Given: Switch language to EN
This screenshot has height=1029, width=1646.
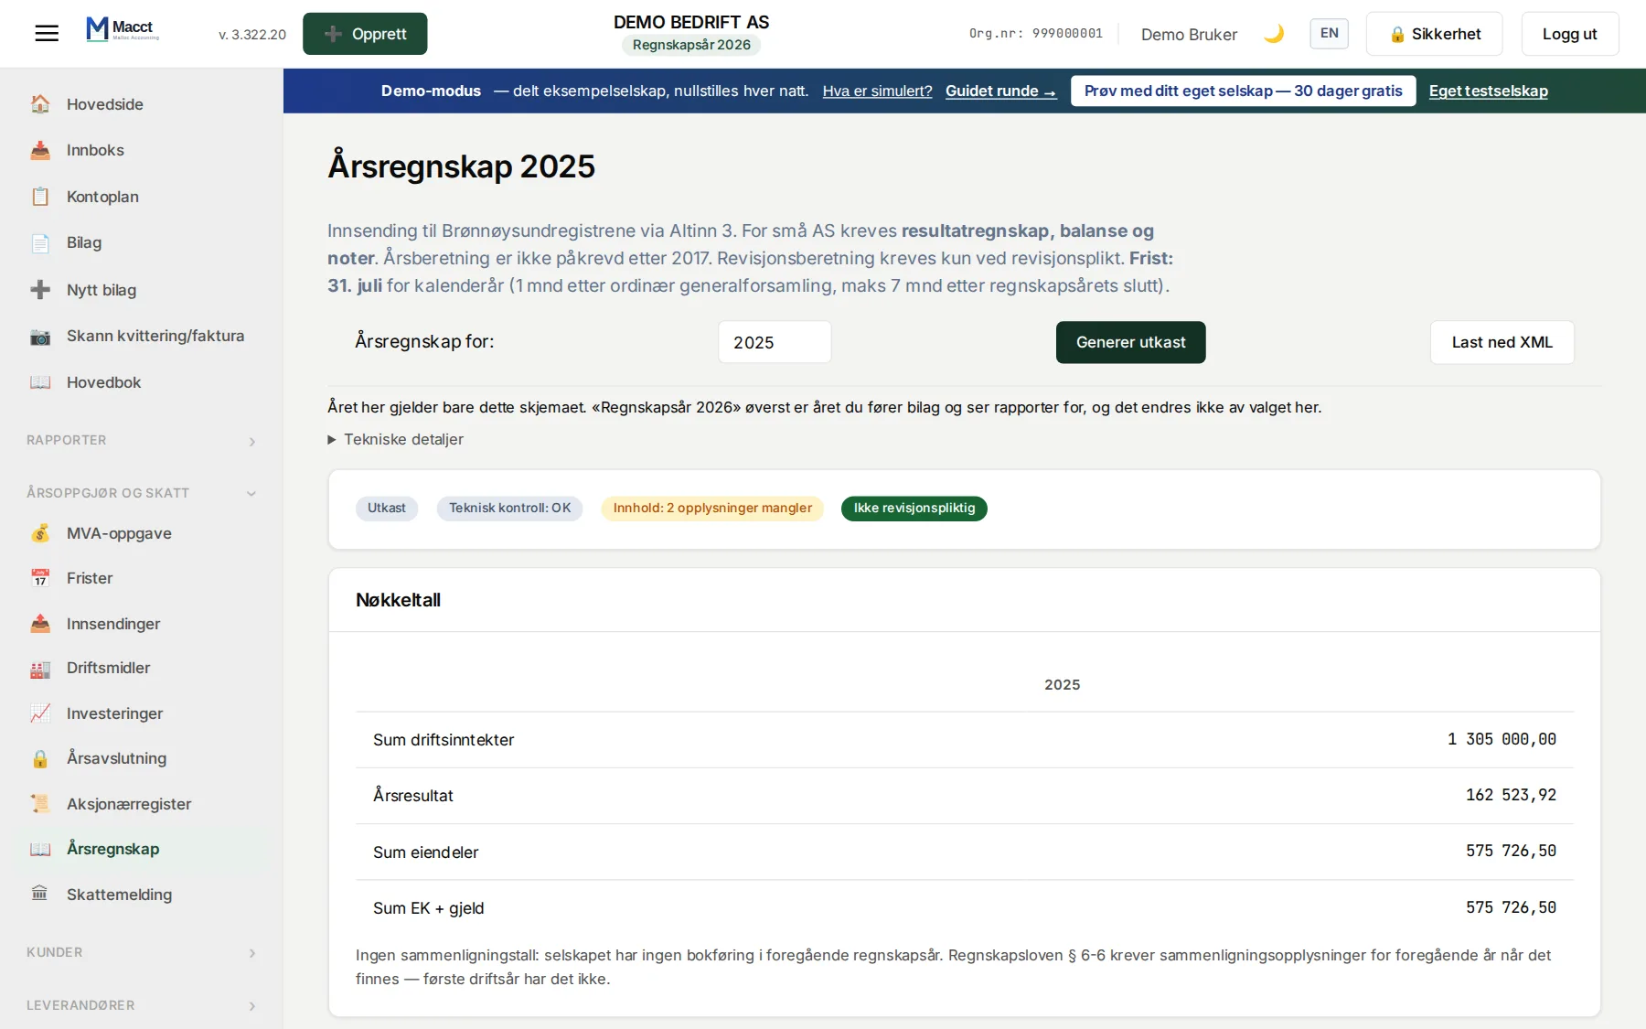Looking at the screenshot, I should coord(1329,34).
